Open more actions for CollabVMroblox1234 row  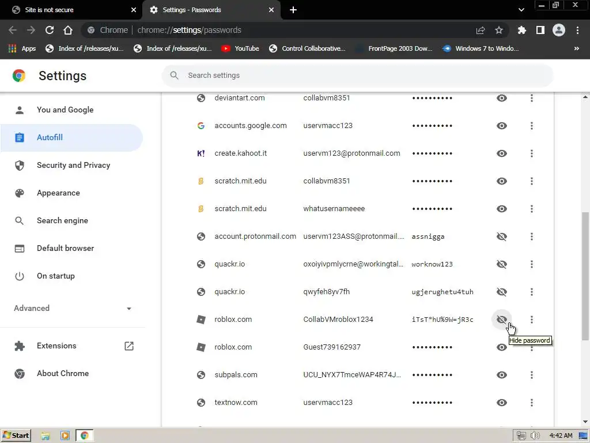[x=532, y=320]
